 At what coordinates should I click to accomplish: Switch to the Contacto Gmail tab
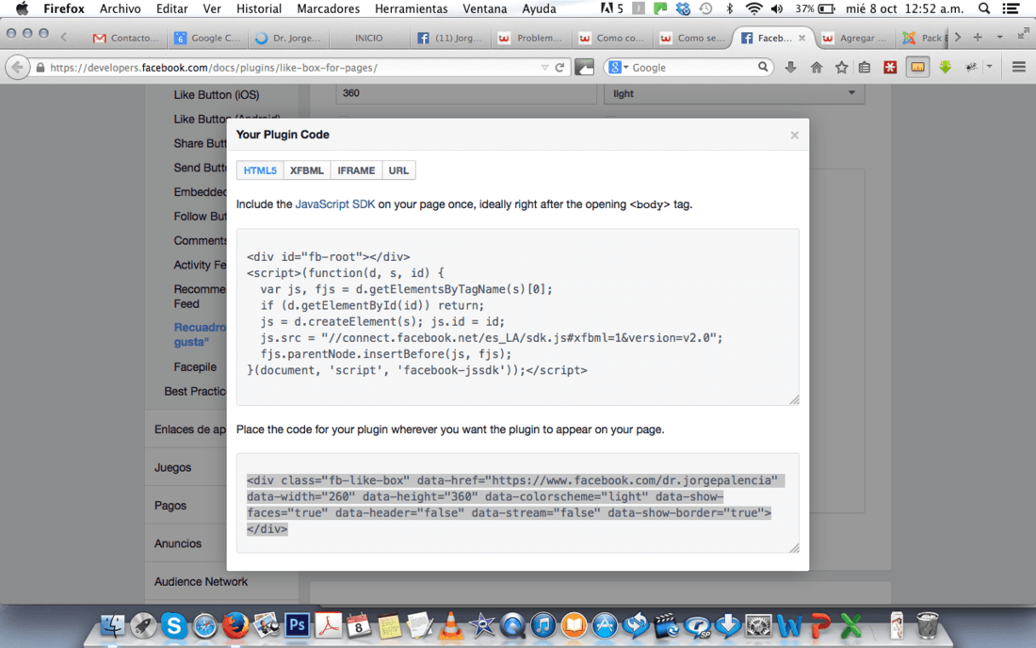click(x=127, y=38)
